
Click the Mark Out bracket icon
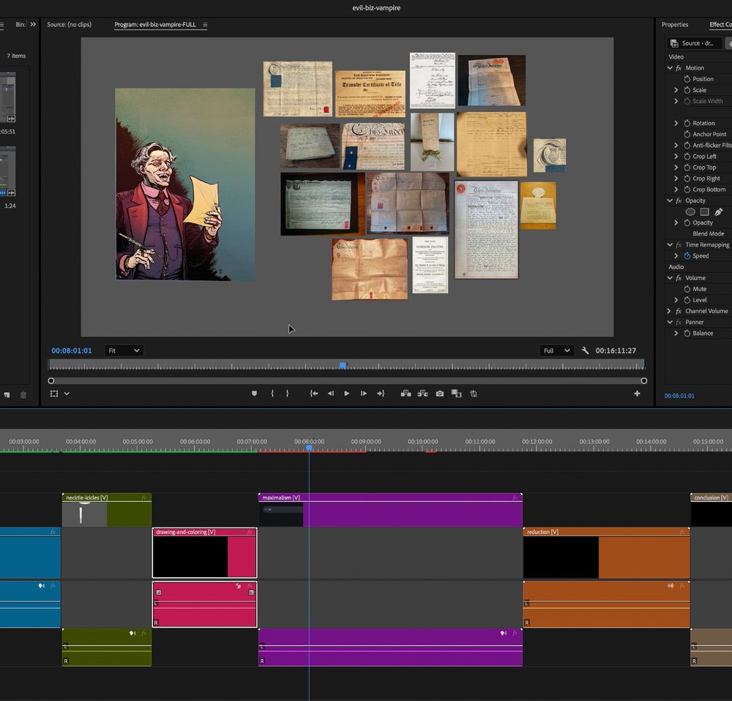point(287,394)
